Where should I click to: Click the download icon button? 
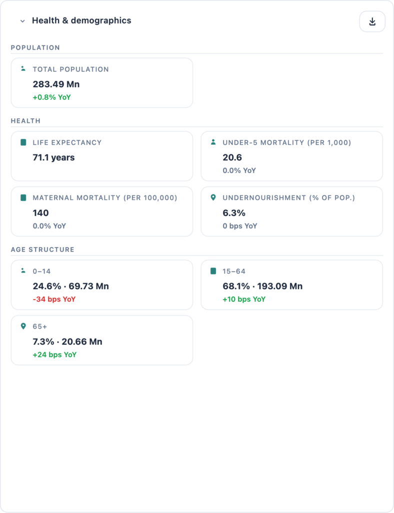pyautogui.click(x=372, y=22)
